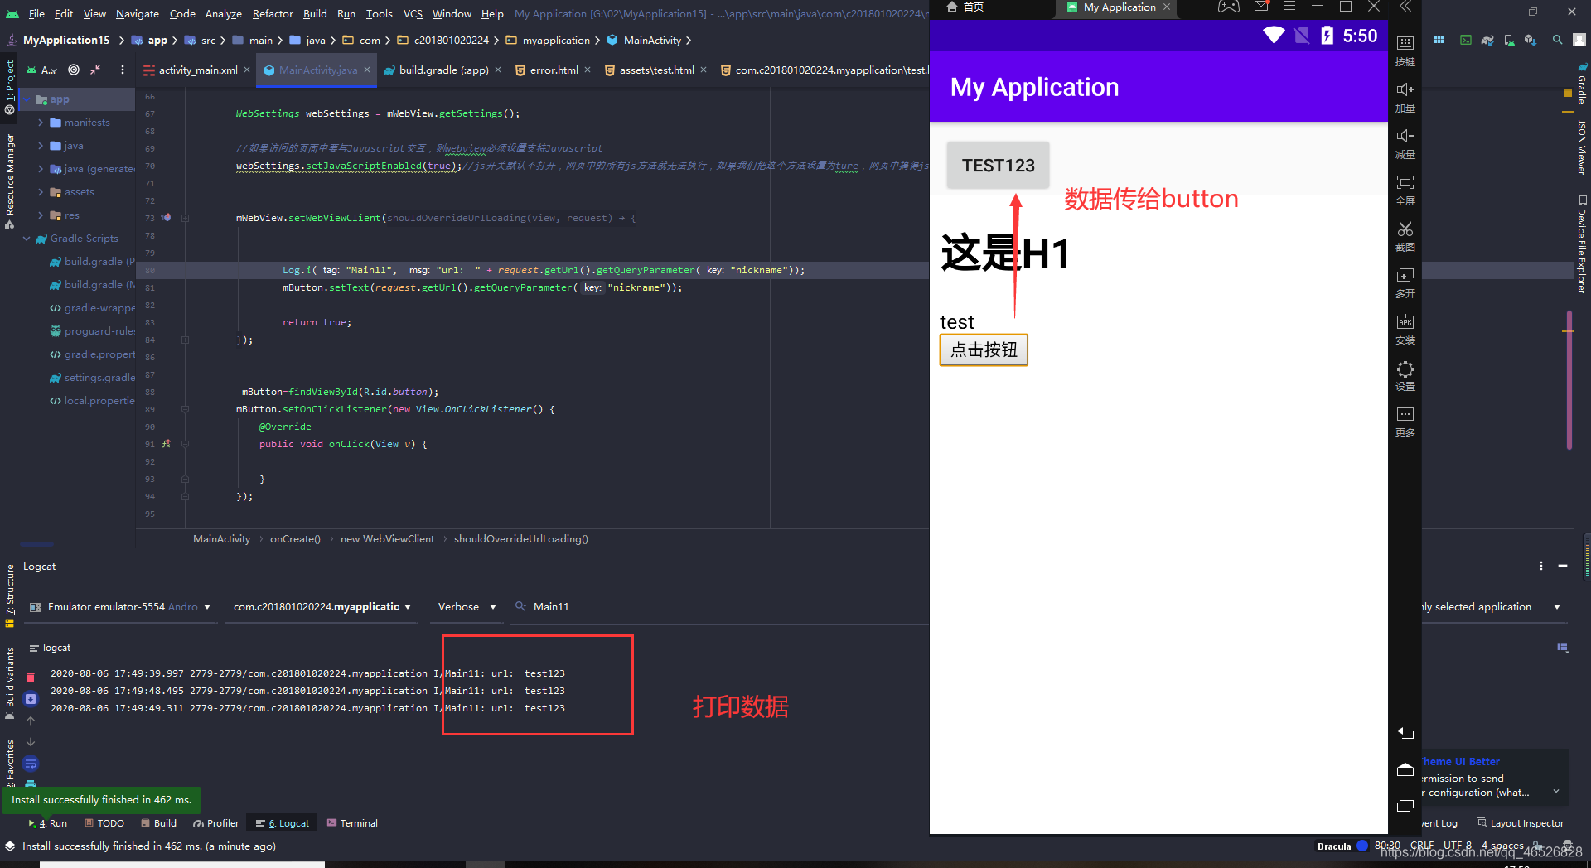The image size is (1591, 868).
Task: Open the Analyze menu
Action: [224, 13]
